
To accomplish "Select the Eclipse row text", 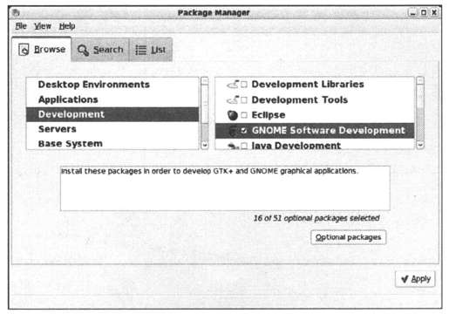I will tap(269, 115).
